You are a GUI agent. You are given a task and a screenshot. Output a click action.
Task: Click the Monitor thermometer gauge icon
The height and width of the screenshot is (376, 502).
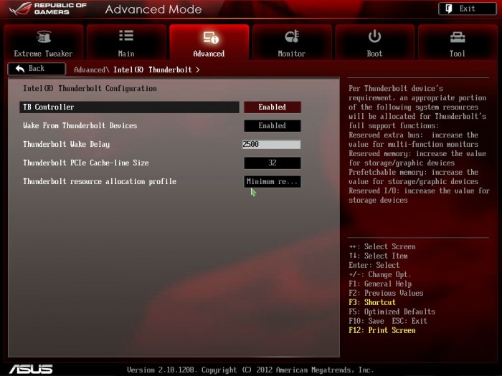click(292, 37)
